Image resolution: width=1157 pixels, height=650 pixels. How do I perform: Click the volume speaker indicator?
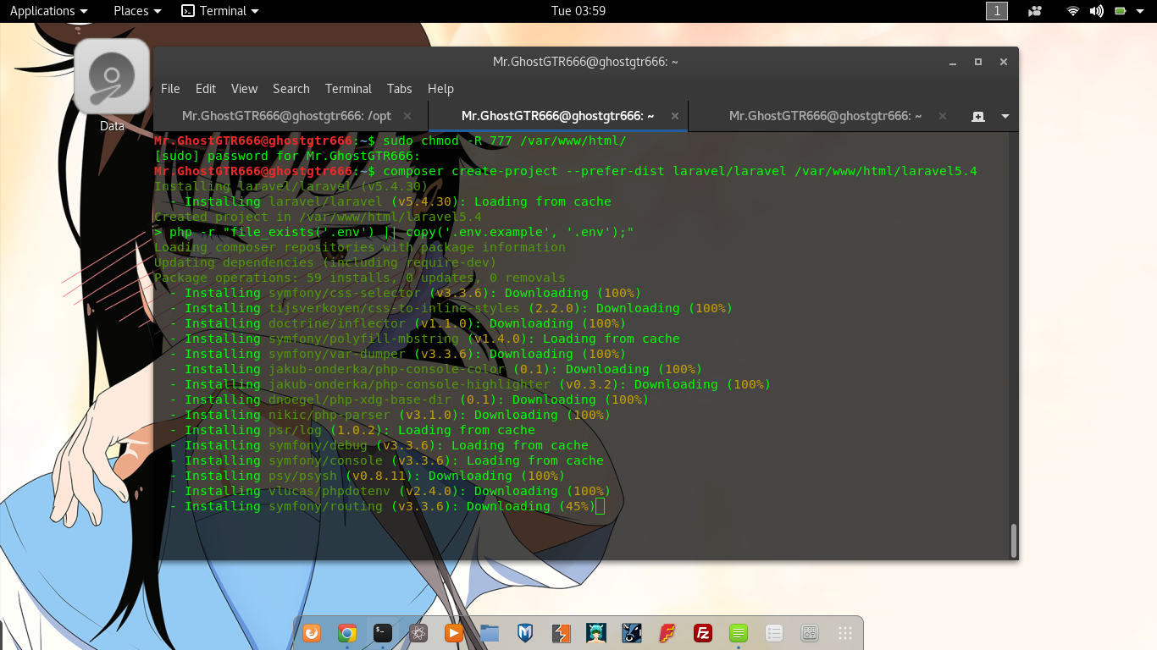1096,11
